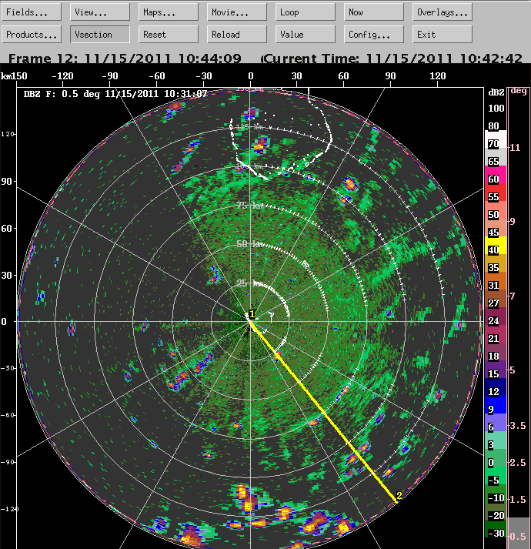The height and width of the screenshot is (549, 531).
Task: Open the Products... menu
Action: pyautogui.click(x=32, y=35)
